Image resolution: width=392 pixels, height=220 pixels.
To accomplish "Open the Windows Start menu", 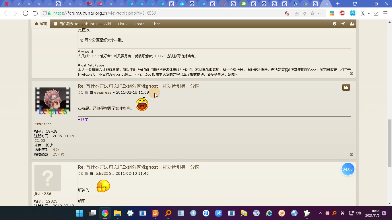I will pyautogui.click(x=79, y=213).
